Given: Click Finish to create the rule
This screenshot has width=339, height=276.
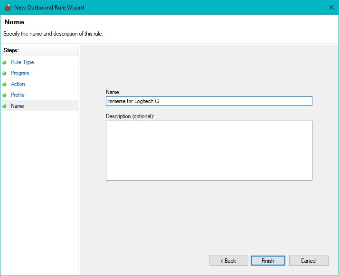Looking at the screenshot, I should coord(268,261).
